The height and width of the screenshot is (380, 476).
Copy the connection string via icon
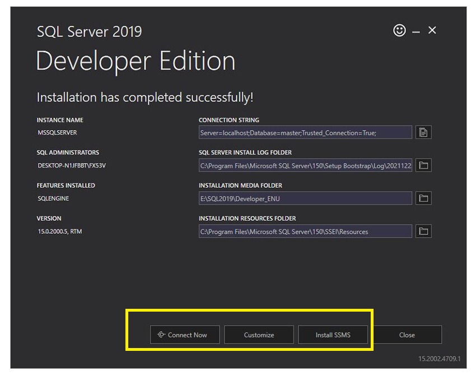423,133
